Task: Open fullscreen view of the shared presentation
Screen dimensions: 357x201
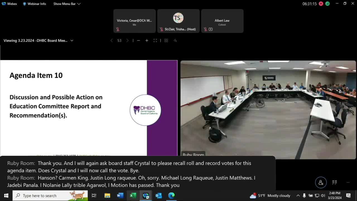Action: click(155, 40)
